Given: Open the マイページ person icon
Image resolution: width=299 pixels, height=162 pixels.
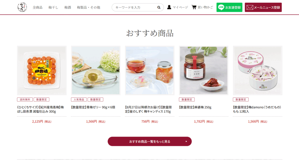Looking at the screenshot, I should (169, 7).
